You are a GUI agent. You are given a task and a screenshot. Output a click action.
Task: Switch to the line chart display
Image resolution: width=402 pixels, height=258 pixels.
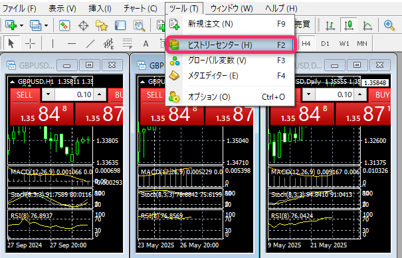click(x=367, y=25)
